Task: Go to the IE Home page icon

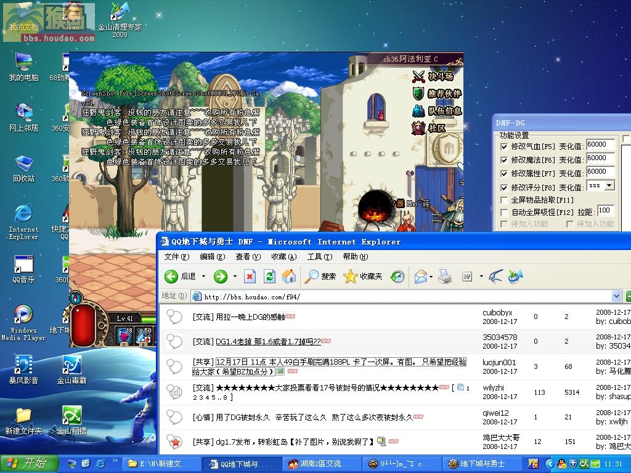Action: (288, 277)
